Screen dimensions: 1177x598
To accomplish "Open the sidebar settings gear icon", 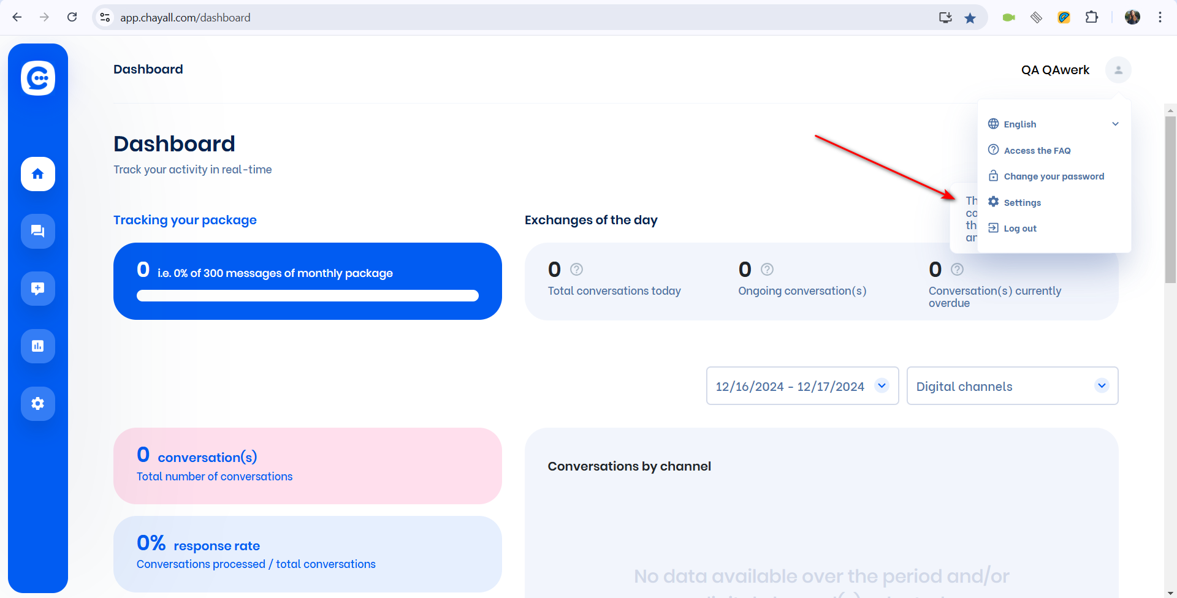I will coord(38,404).
